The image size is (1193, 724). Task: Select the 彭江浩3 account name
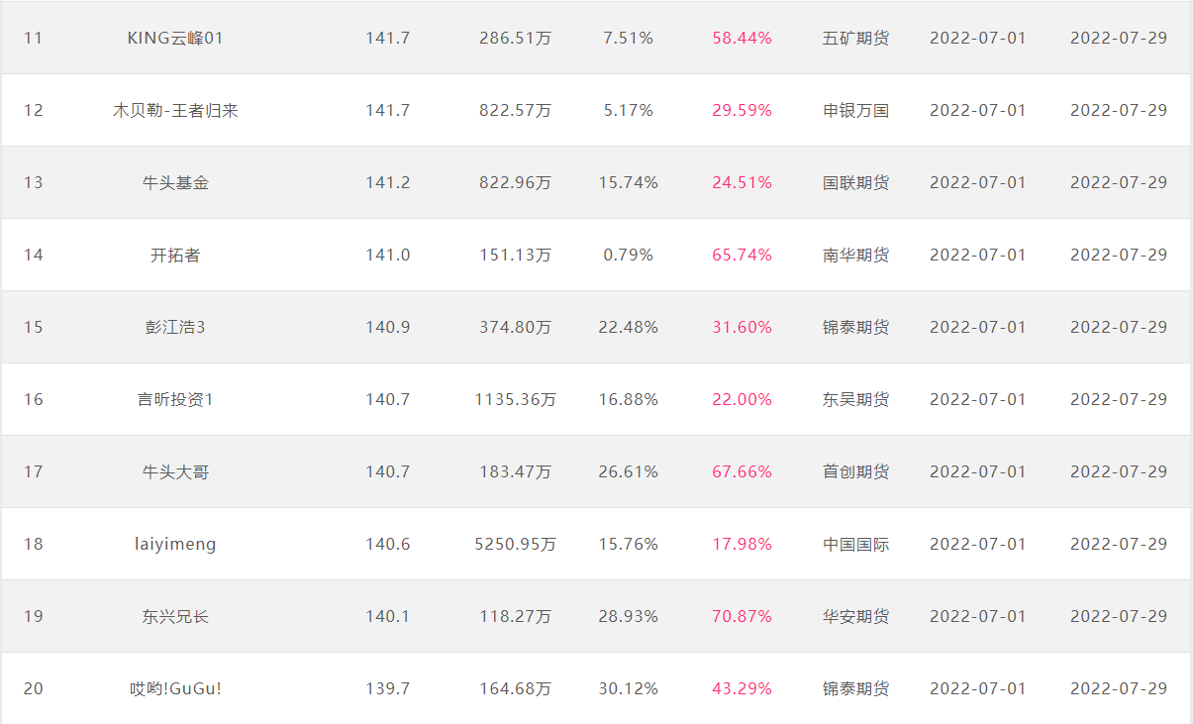click(175, 327)
